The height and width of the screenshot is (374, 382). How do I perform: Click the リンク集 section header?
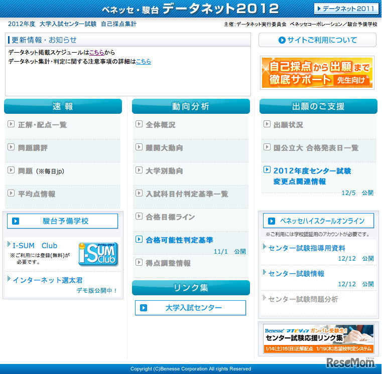click(x=191, y=288)
